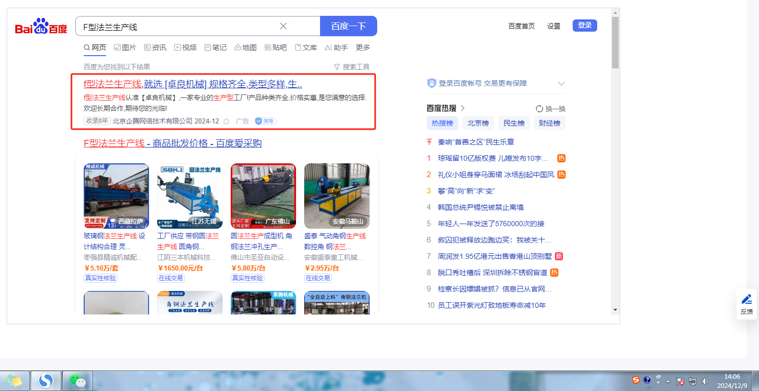This screenshot has height=391, width=759.
Task: Open hot search 周润发1.95亿港元出售香港山顶别墅
Action: tap(495, 256)
